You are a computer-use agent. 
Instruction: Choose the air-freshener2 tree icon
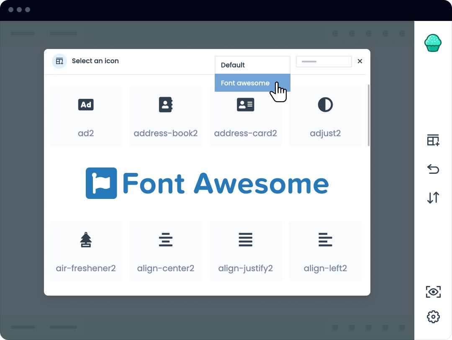[x=86, y=251]
